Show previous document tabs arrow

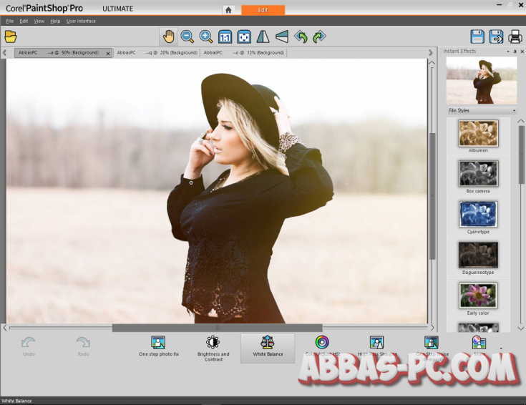(4, 53)
